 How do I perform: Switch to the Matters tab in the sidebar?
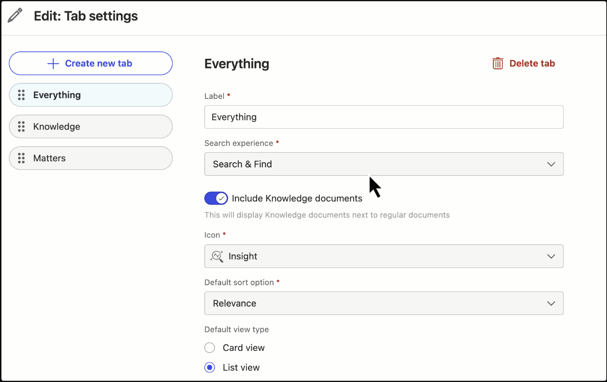(x=91, y=158)
